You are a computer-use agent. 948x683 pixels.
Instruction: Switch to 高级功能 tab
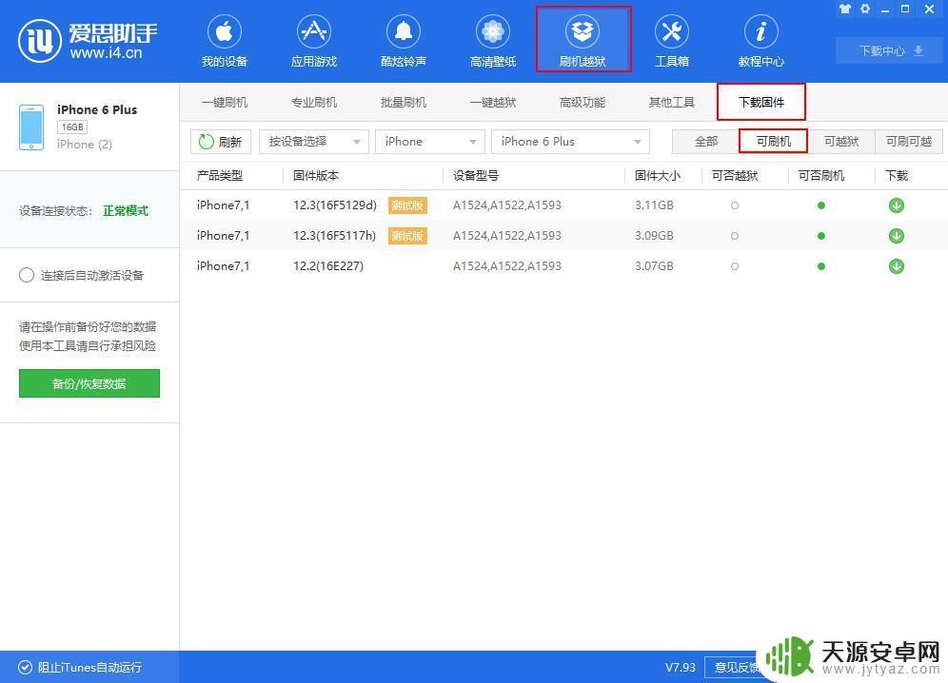(x=583, y=102)
